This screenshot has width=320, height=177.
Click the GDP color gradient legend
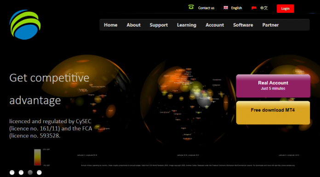[x=37, y=157]
